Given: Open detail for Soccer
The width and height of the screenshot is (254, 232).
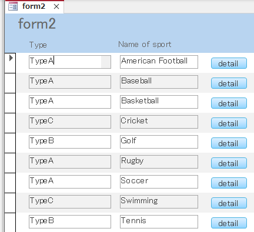Looking at the screenshot, I should 229,183.
